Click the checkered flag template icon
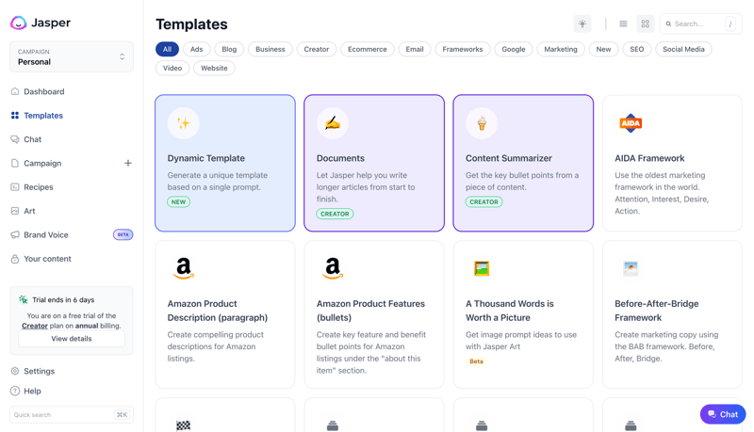This screenshot has height=432, width=754. pyautogui.click(x=183, y=425)
